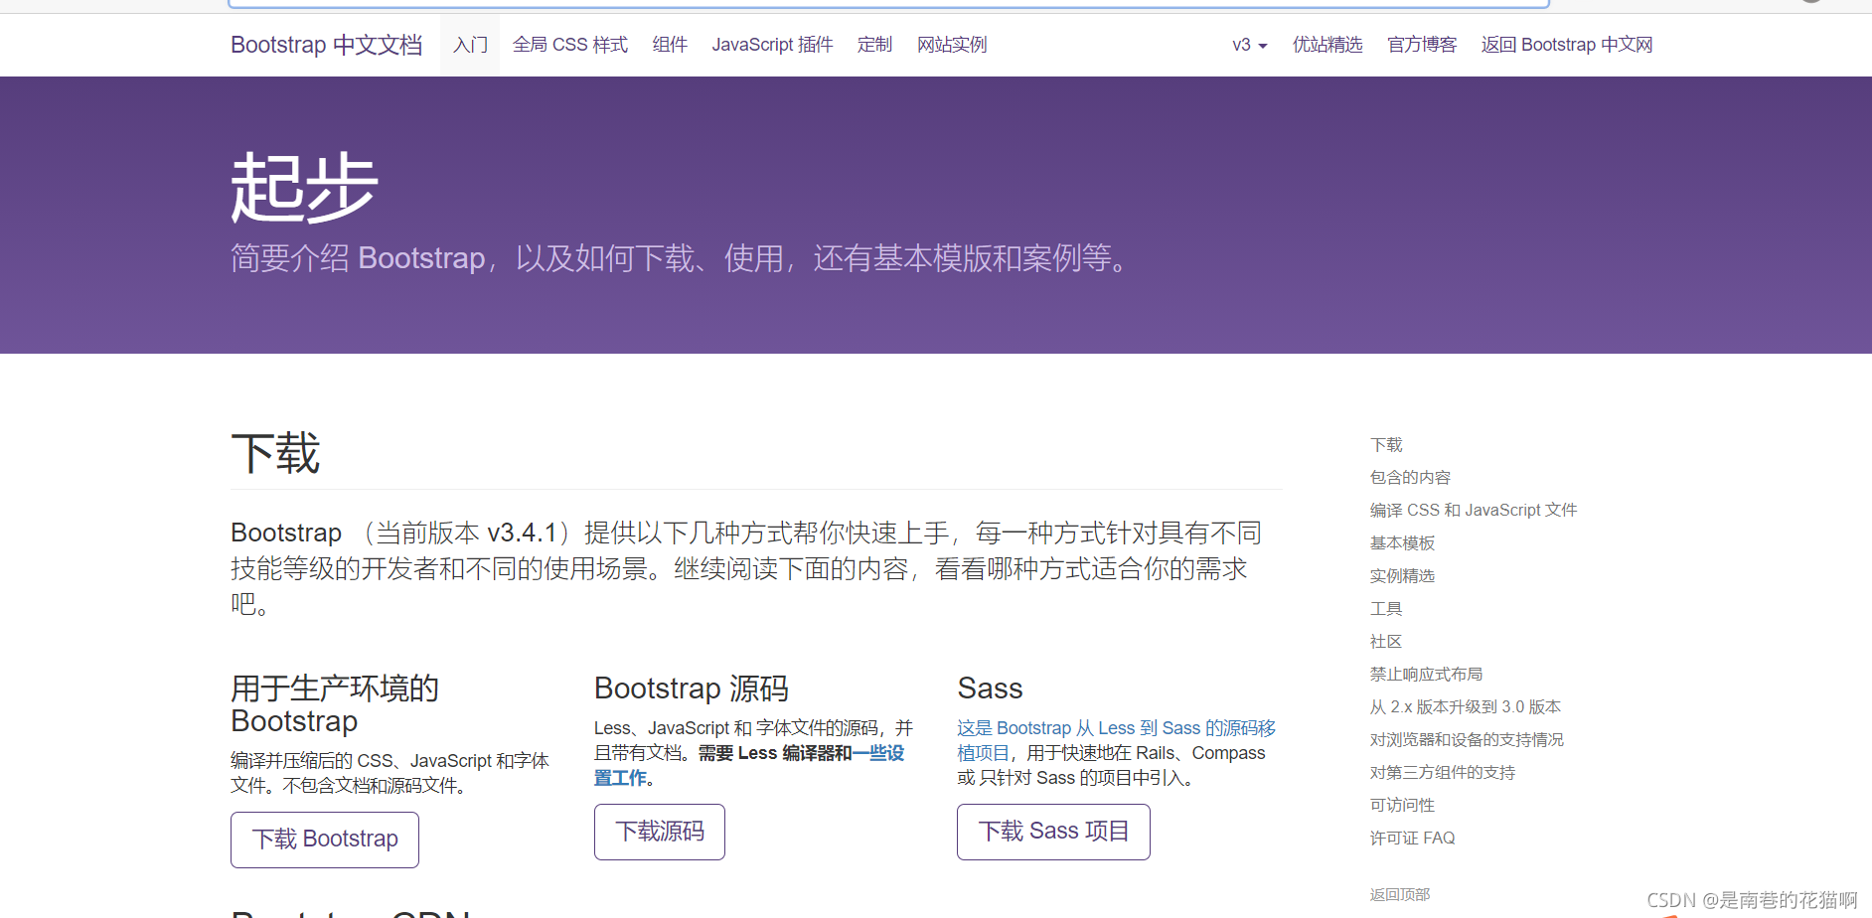Image resolution: width=1872 pixels, height=918 pixels.
Task: Open the 官方博客 link
Action: pyautogui.click(x=1421, y=45)
